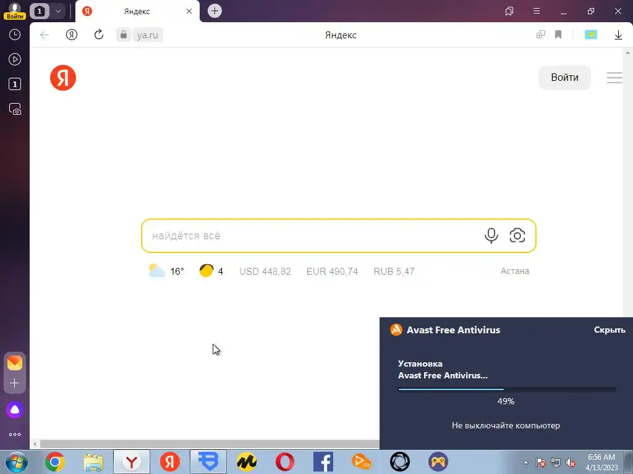Image resolution: width=633 pixels, height=474 pixels.
Task: Open the Windows Start menu
Action: 16,462
